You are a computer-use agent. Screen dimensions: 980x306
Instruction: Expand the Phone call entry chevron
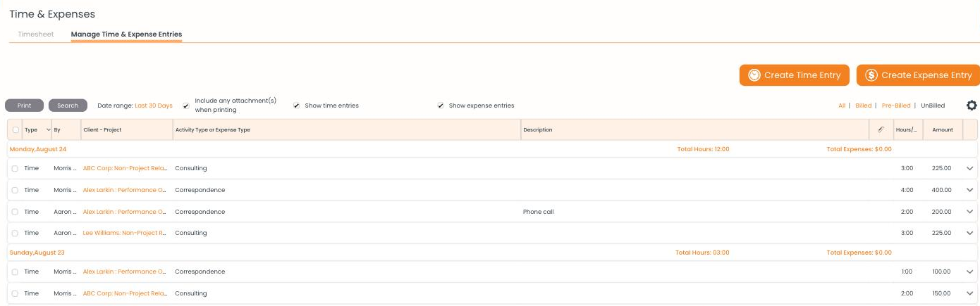[969, 211]
